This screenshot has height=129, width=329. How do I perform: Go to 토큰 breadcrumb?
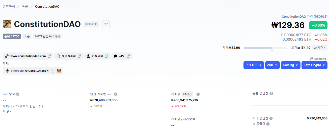click(25, 7)
